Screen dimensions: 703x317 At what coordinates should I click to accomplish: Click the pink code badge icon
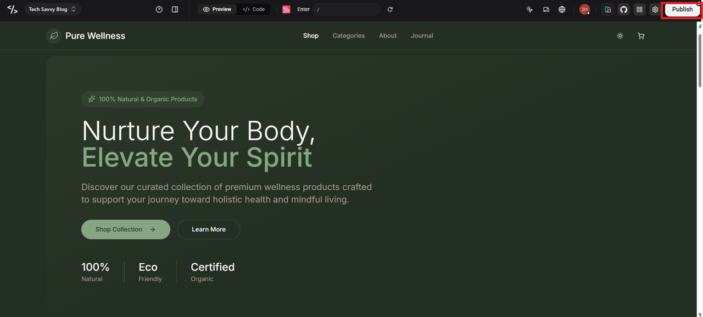286,9
